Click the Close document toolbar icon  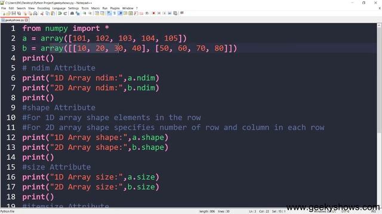(25, 13)
